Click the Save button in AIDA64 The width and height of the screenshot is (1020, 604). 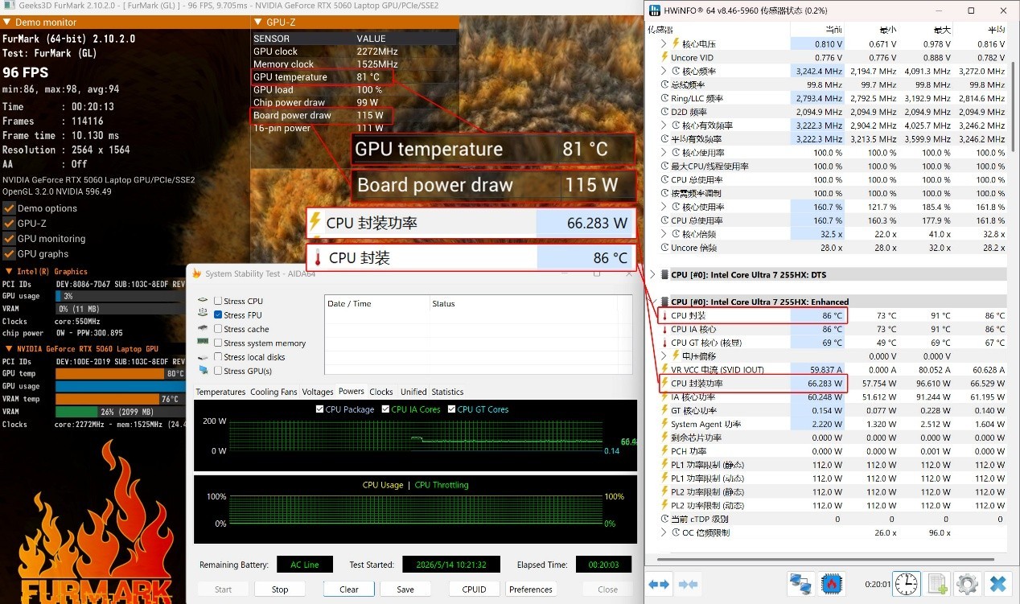405,589
